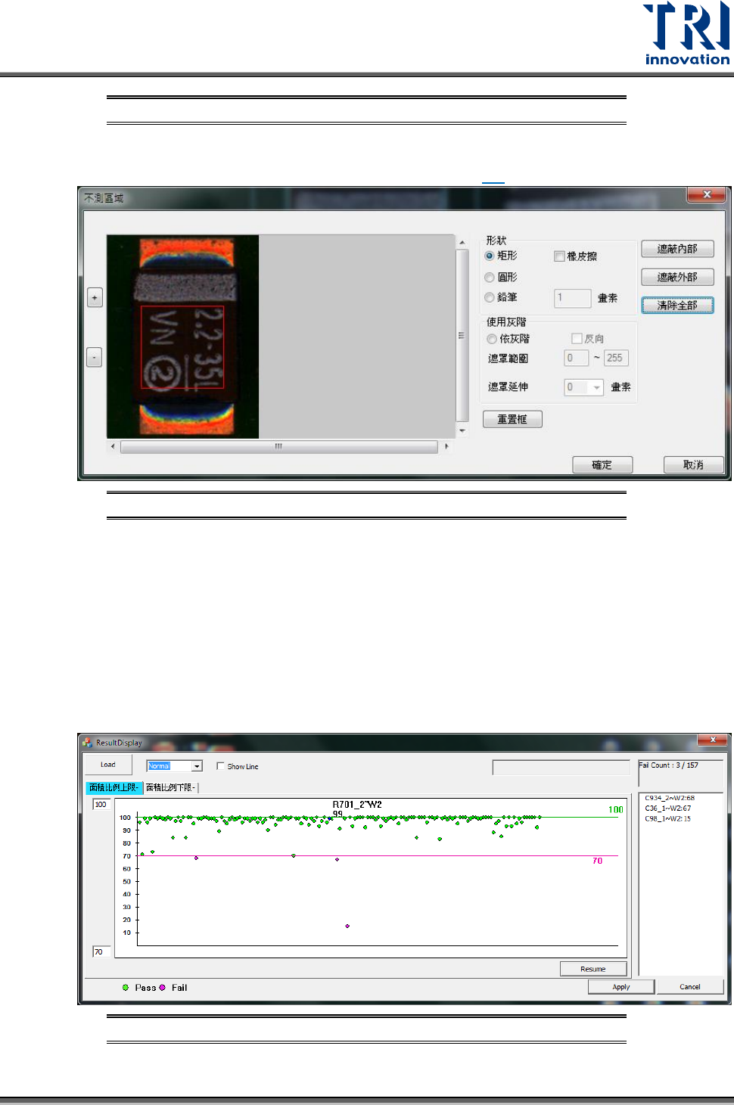This screenshot has width=734, height=1105.
Task: Enable the Show Line checkbox
Action: pos(220,766)
